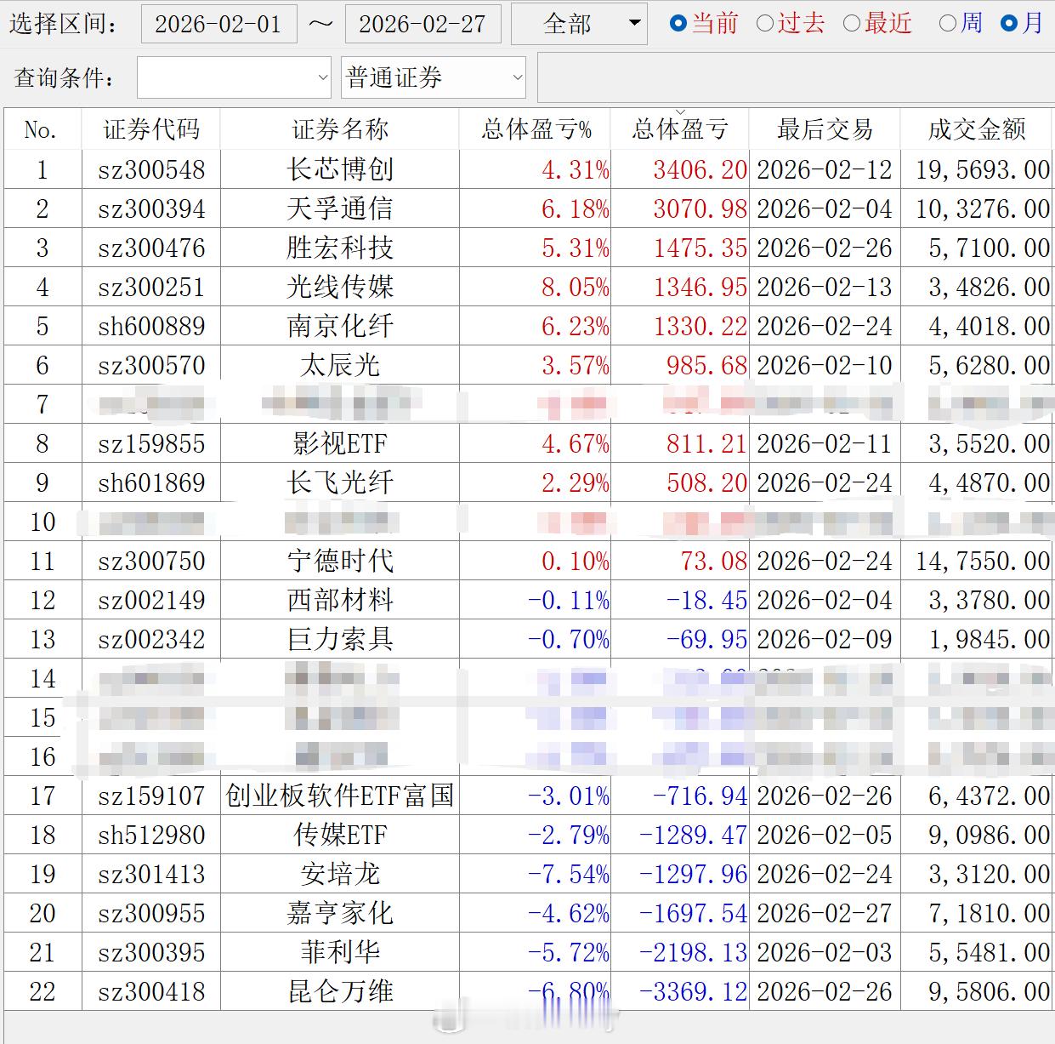Viewport: 1055px width, 1044px height.
Task: Click code sh512980
Action: tap(151, 836)
